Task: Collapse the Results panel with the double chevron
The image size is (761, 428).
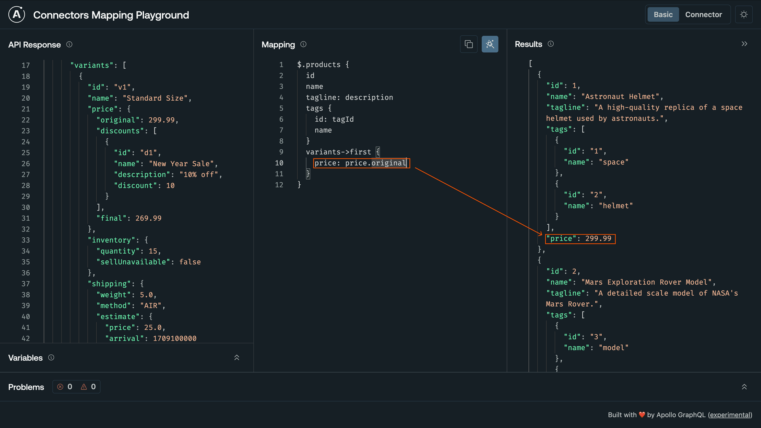Action: [x=745, y=44]
